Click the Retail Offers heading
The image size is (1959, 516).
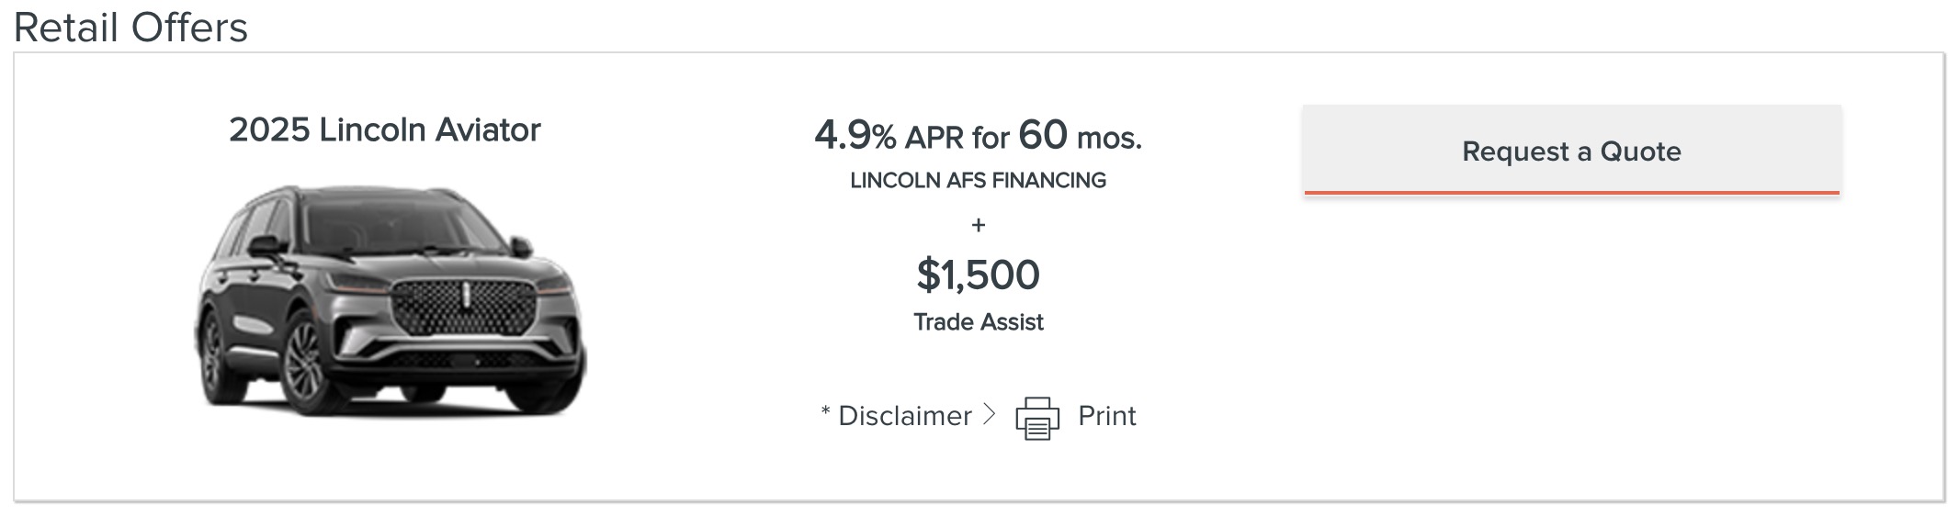[x=130, y=27]
